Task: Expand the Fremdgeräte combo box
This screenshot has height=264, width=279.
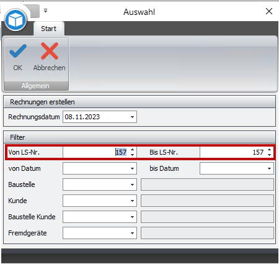Action: pos(133,233)
